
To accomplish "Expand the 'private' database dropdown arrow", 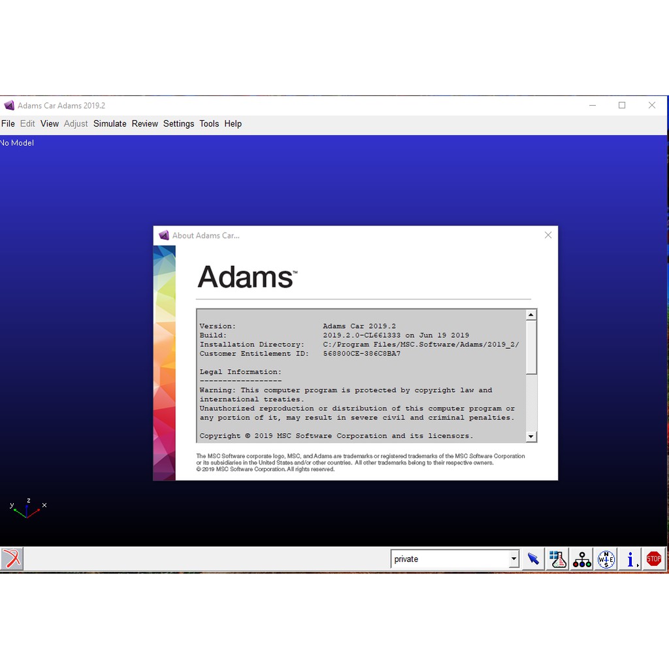I will 514,559.
